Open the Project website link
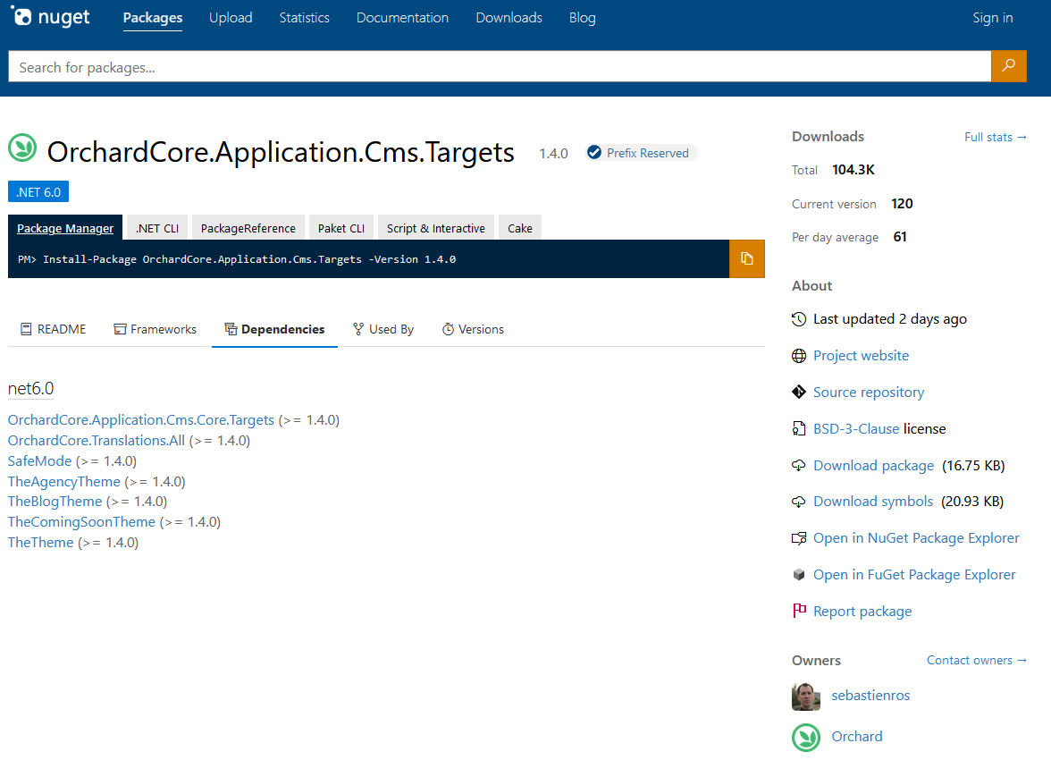The image size is (1051, 760). (x=862, y=356)
